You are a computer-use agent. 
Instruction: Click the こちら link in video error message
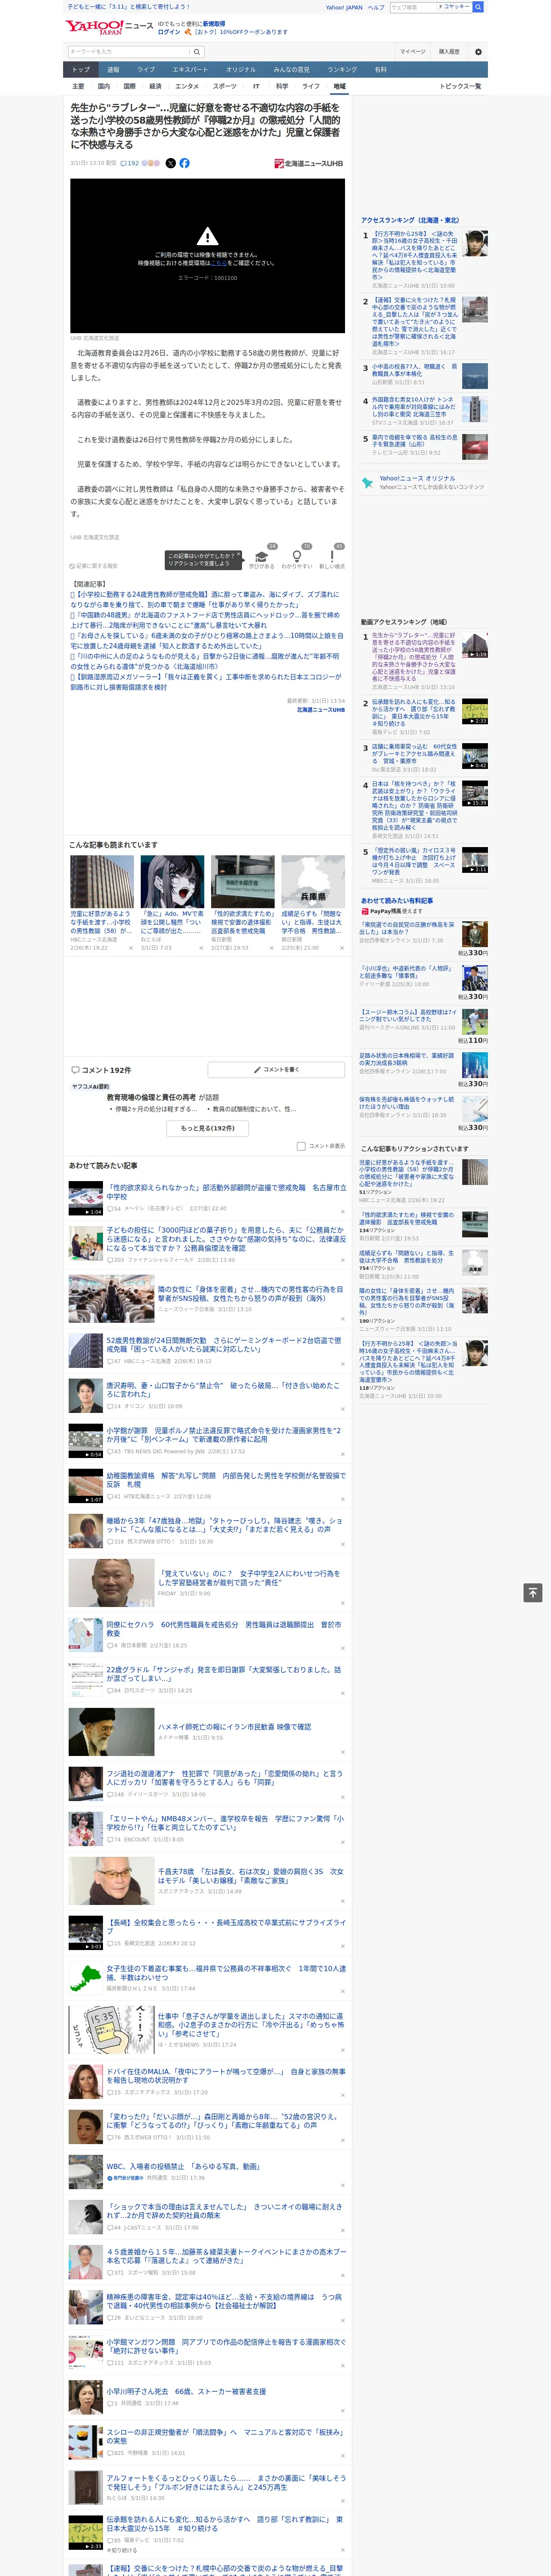[x=219, y=263]
